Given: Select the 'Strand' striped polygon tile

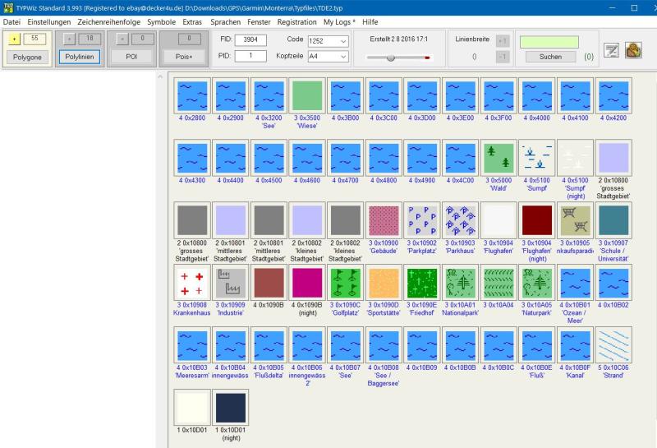Looking at the screenshot, I should [613, 346].
